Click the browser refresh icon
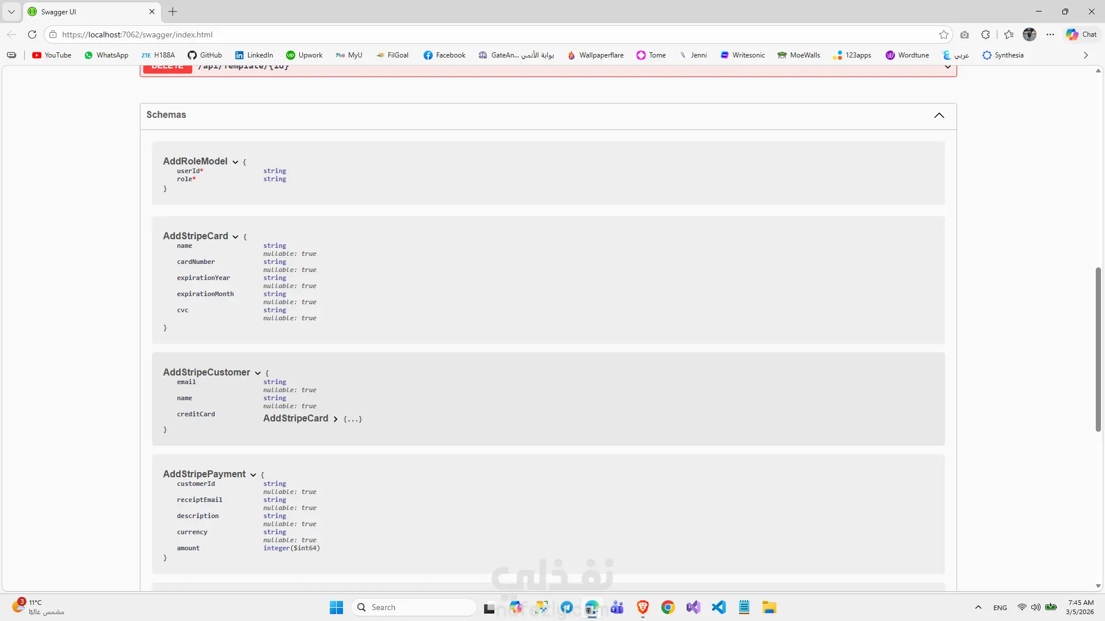This screenshot has height=621, width=1105. click(32, 34)
